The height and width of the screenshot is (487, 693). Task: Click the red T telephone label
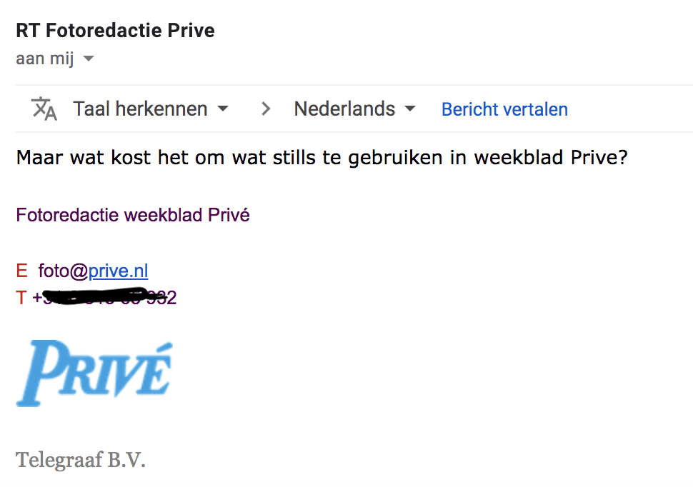coord(21,298)
